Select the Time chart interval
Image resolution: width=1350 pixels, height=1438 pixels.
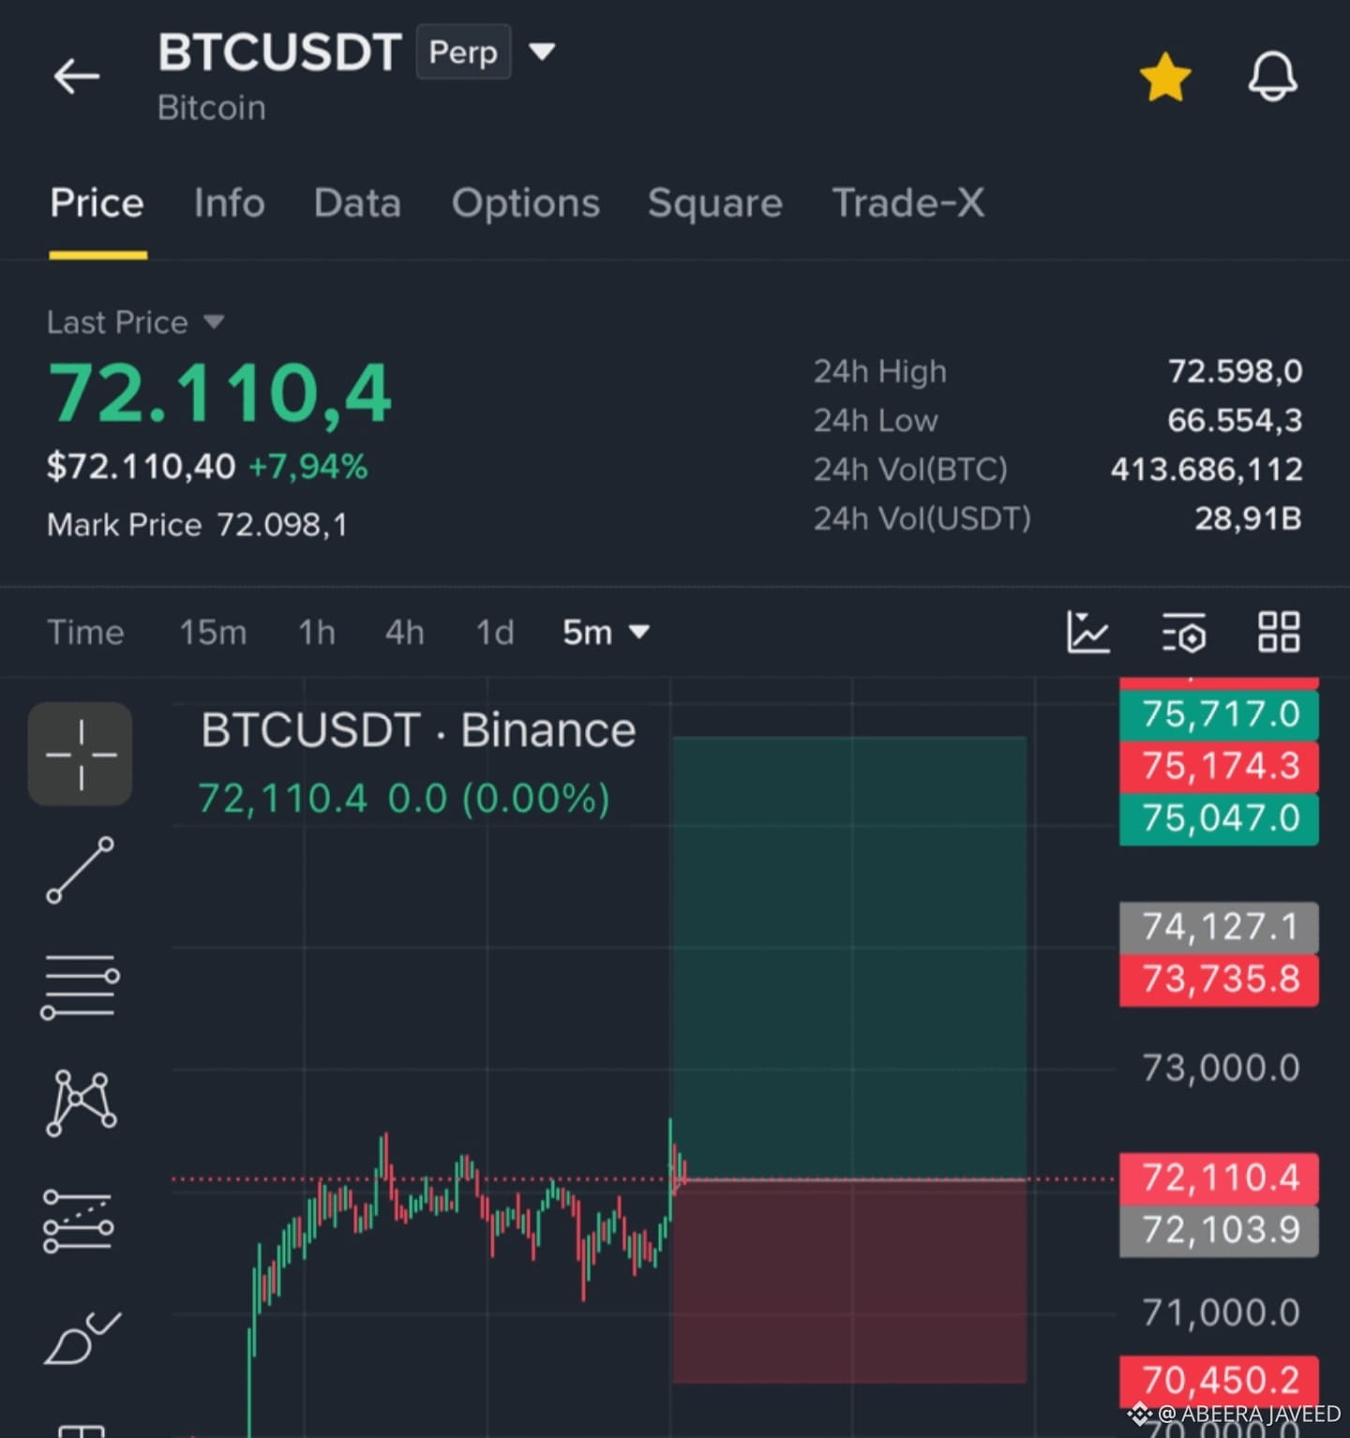coord(85,633)
